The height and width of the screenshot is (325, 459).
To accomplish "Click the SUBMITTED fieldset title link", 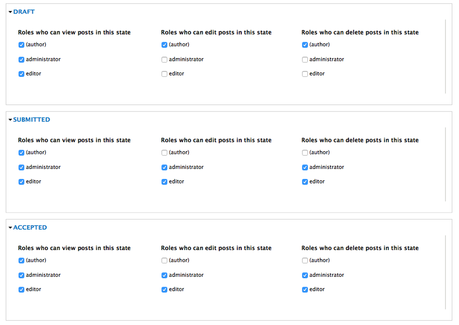I will [32, 120].
